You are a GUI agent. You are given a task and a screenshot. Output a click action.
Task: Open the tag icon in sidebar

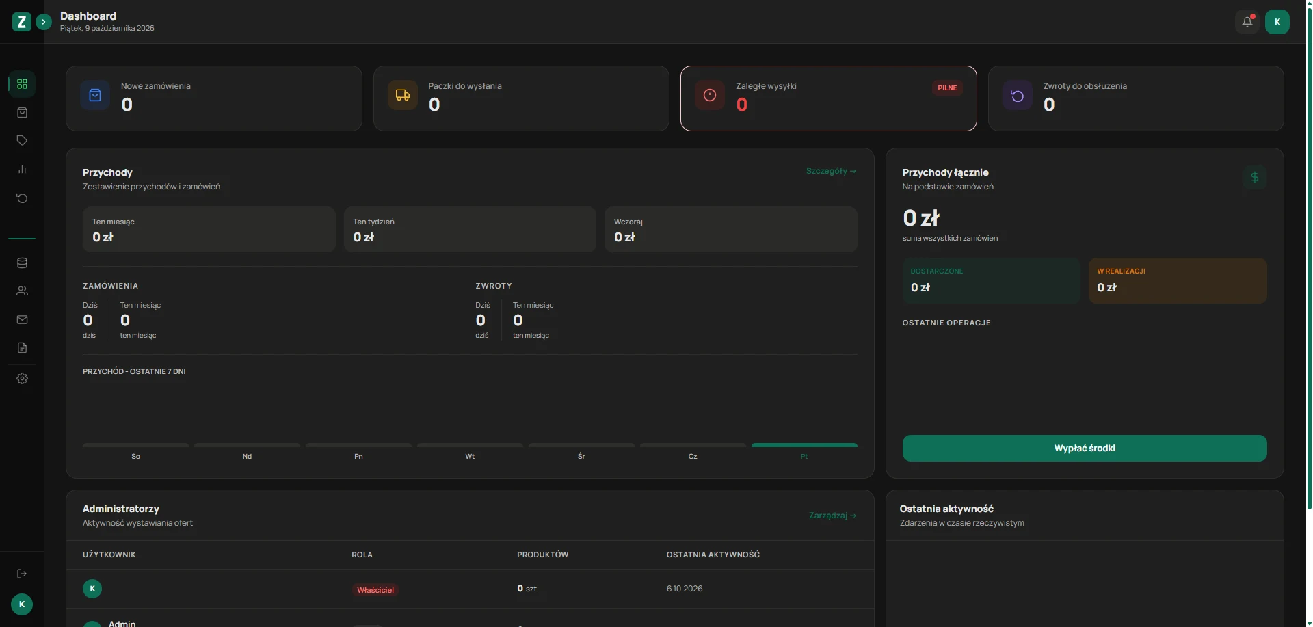[x=22, y=140]
